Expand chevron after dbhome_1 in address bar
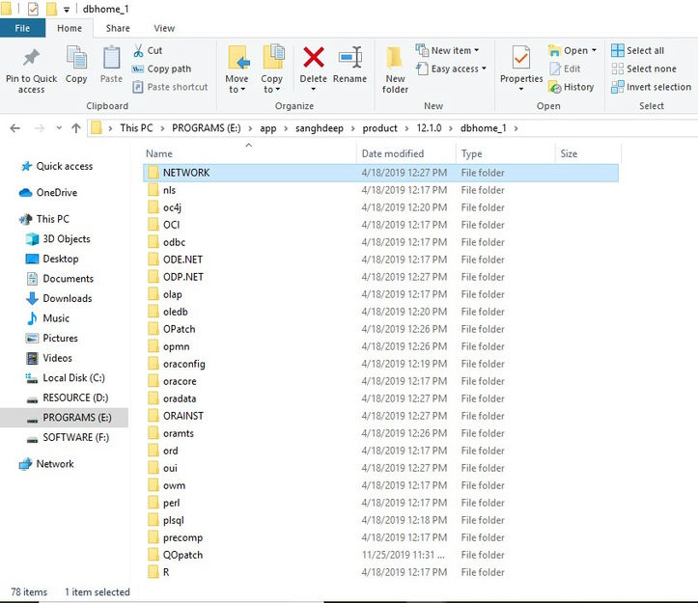 516,128
